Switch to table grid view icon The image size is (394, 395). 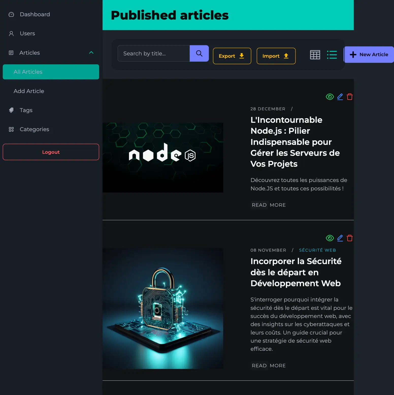pos(315,55)
